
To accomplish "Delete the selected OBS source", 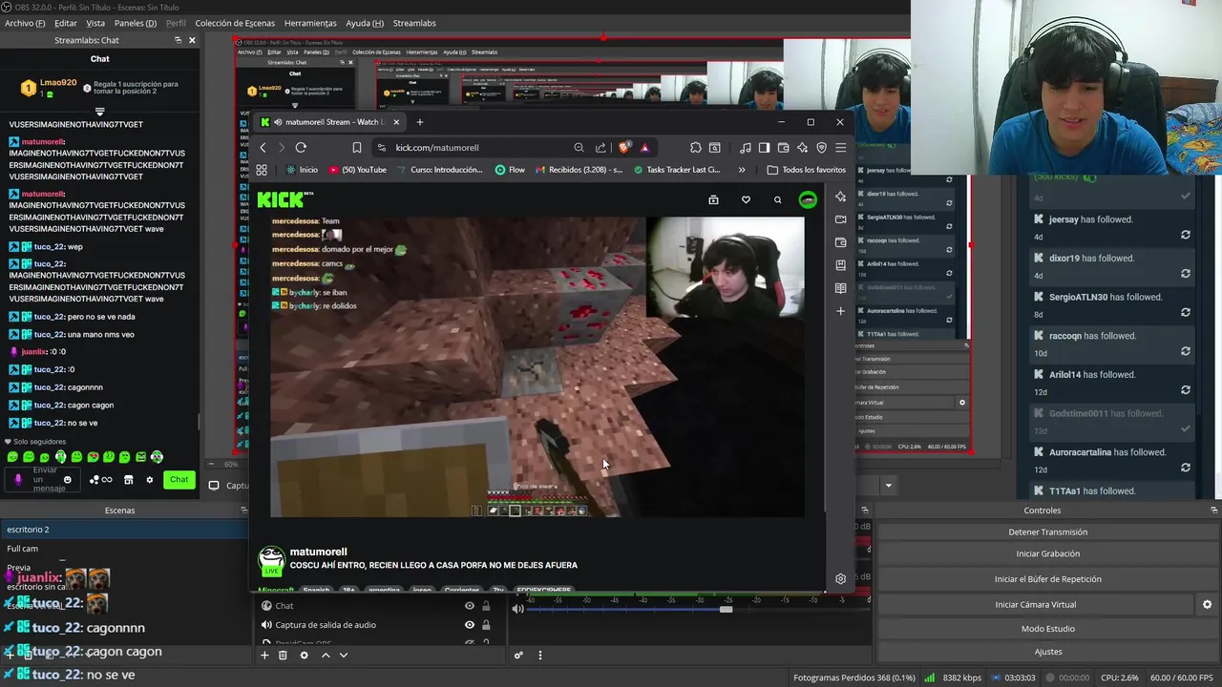I will [x=283, y=656].
